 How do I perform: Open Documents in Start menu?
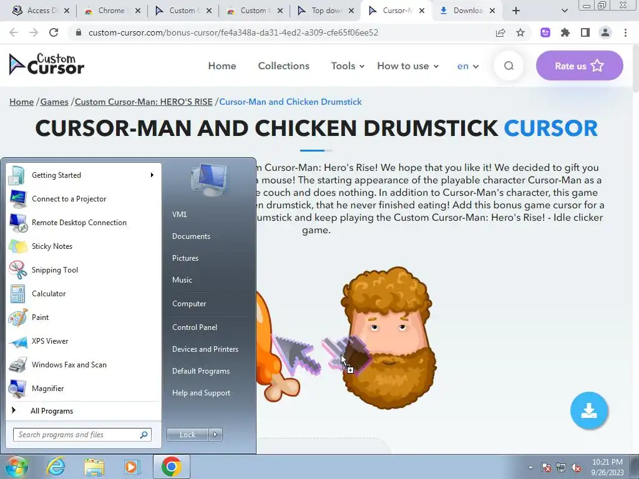pos(191,236)
